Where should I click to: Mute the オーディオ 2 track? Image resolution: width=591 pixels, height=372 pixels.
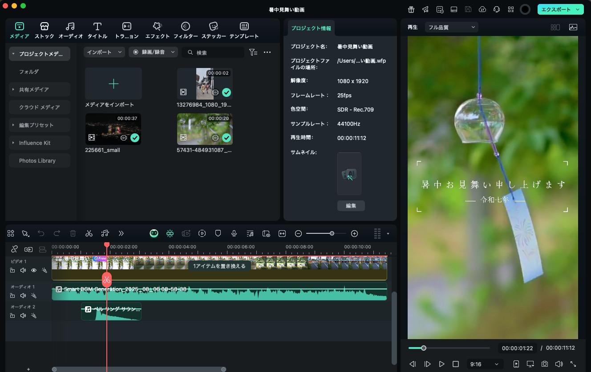click(x=23, y=316)
